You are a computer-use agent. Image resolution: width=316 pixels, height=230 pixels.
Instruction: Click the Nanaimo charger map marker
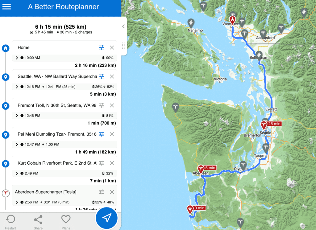tap(191, 23)
